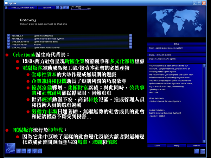Open the software menu satellite dish icon

click(x=10, y=148)
